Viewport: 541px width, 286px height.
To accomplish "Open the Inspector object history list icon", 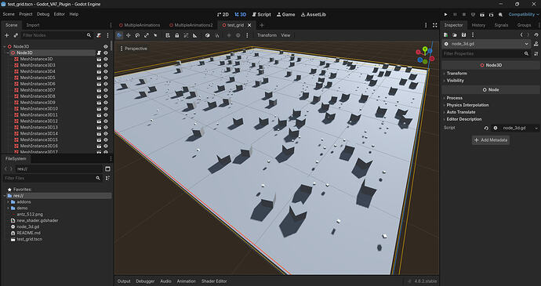I will pos(536,34).
